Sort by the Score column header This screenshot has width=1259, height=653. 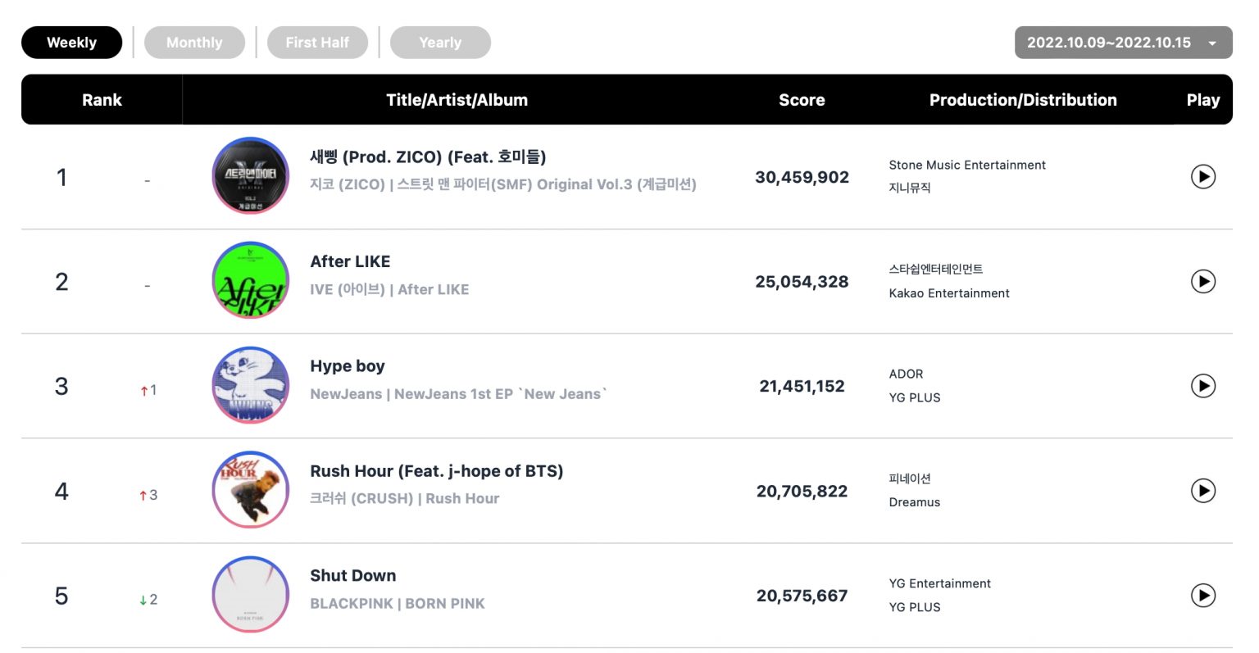(802, 100)
